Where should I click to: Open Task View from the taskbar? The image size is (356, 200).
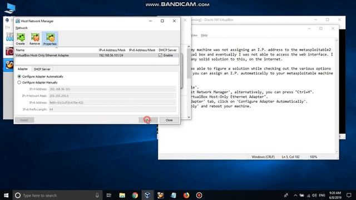tap(109, 195)
